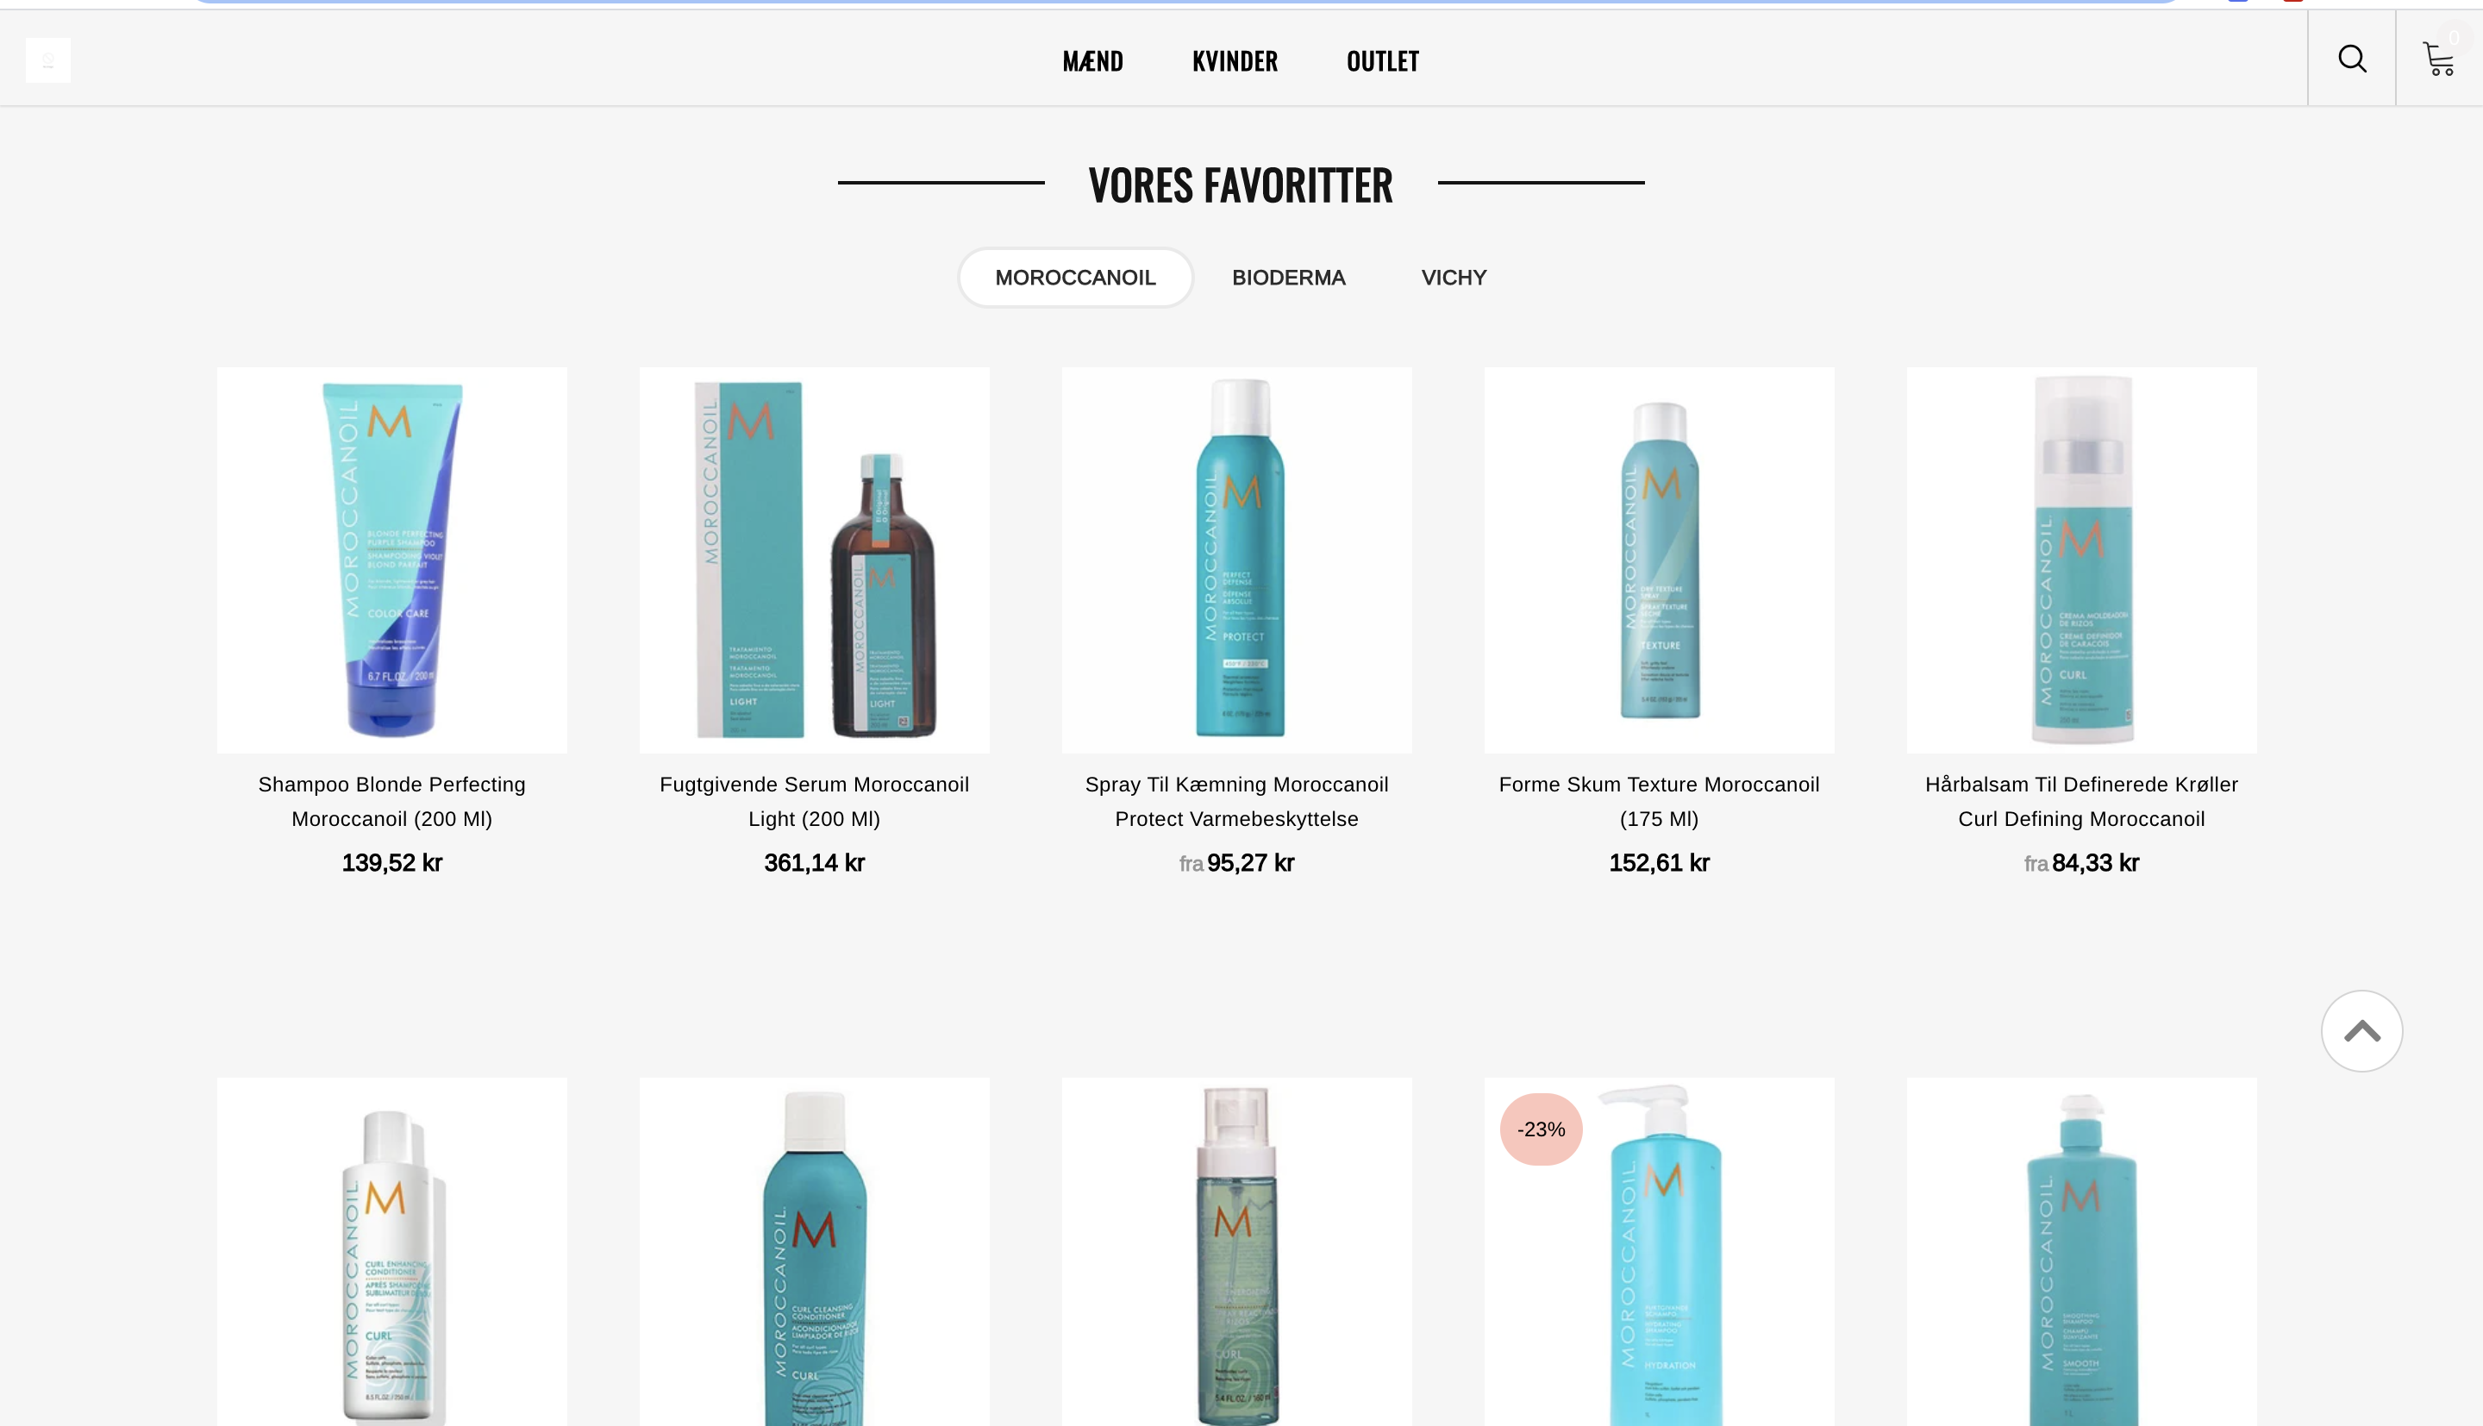Switch to the BIODERMA brand tab
Screen dimensions: 2483x1426
[x=1289, y=277]
